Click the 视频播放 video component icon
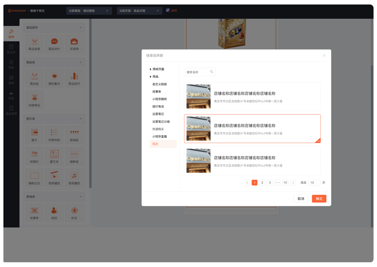The width and height of the screenshot is (377, 267). [x=54, y=176]
